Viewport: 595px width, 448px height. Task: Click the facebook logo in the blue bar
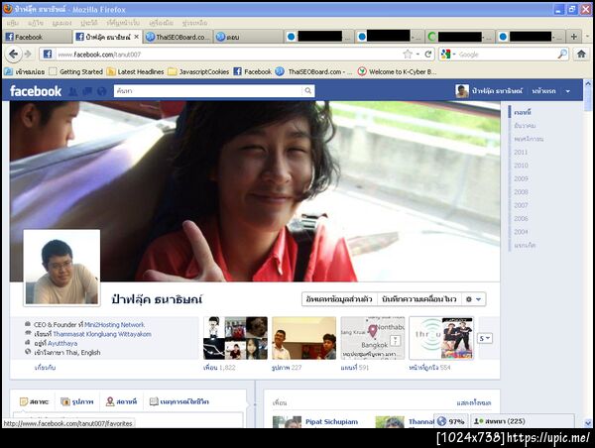point(36,91)
